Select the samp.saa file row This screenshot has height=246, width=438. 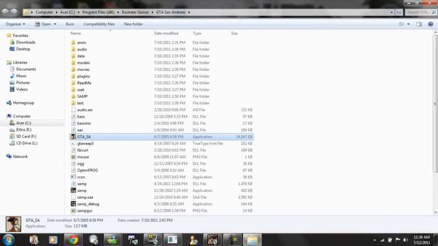click(x=162, y=197)
